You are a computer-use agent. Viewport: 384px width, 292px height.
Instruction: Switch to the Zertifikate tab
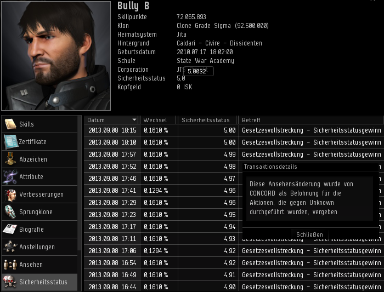(x=39, y=141)
